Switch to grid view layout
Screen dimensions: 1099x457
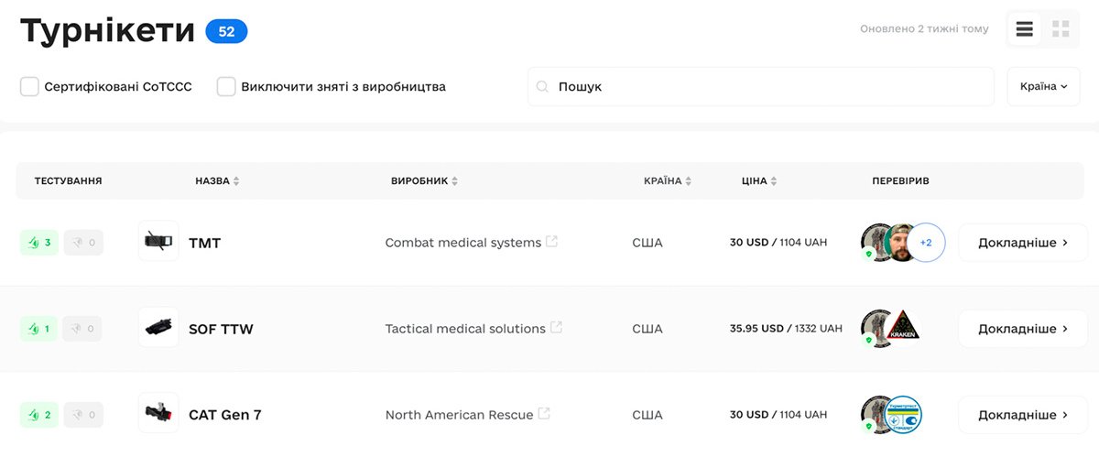[x=1061, y=29]
